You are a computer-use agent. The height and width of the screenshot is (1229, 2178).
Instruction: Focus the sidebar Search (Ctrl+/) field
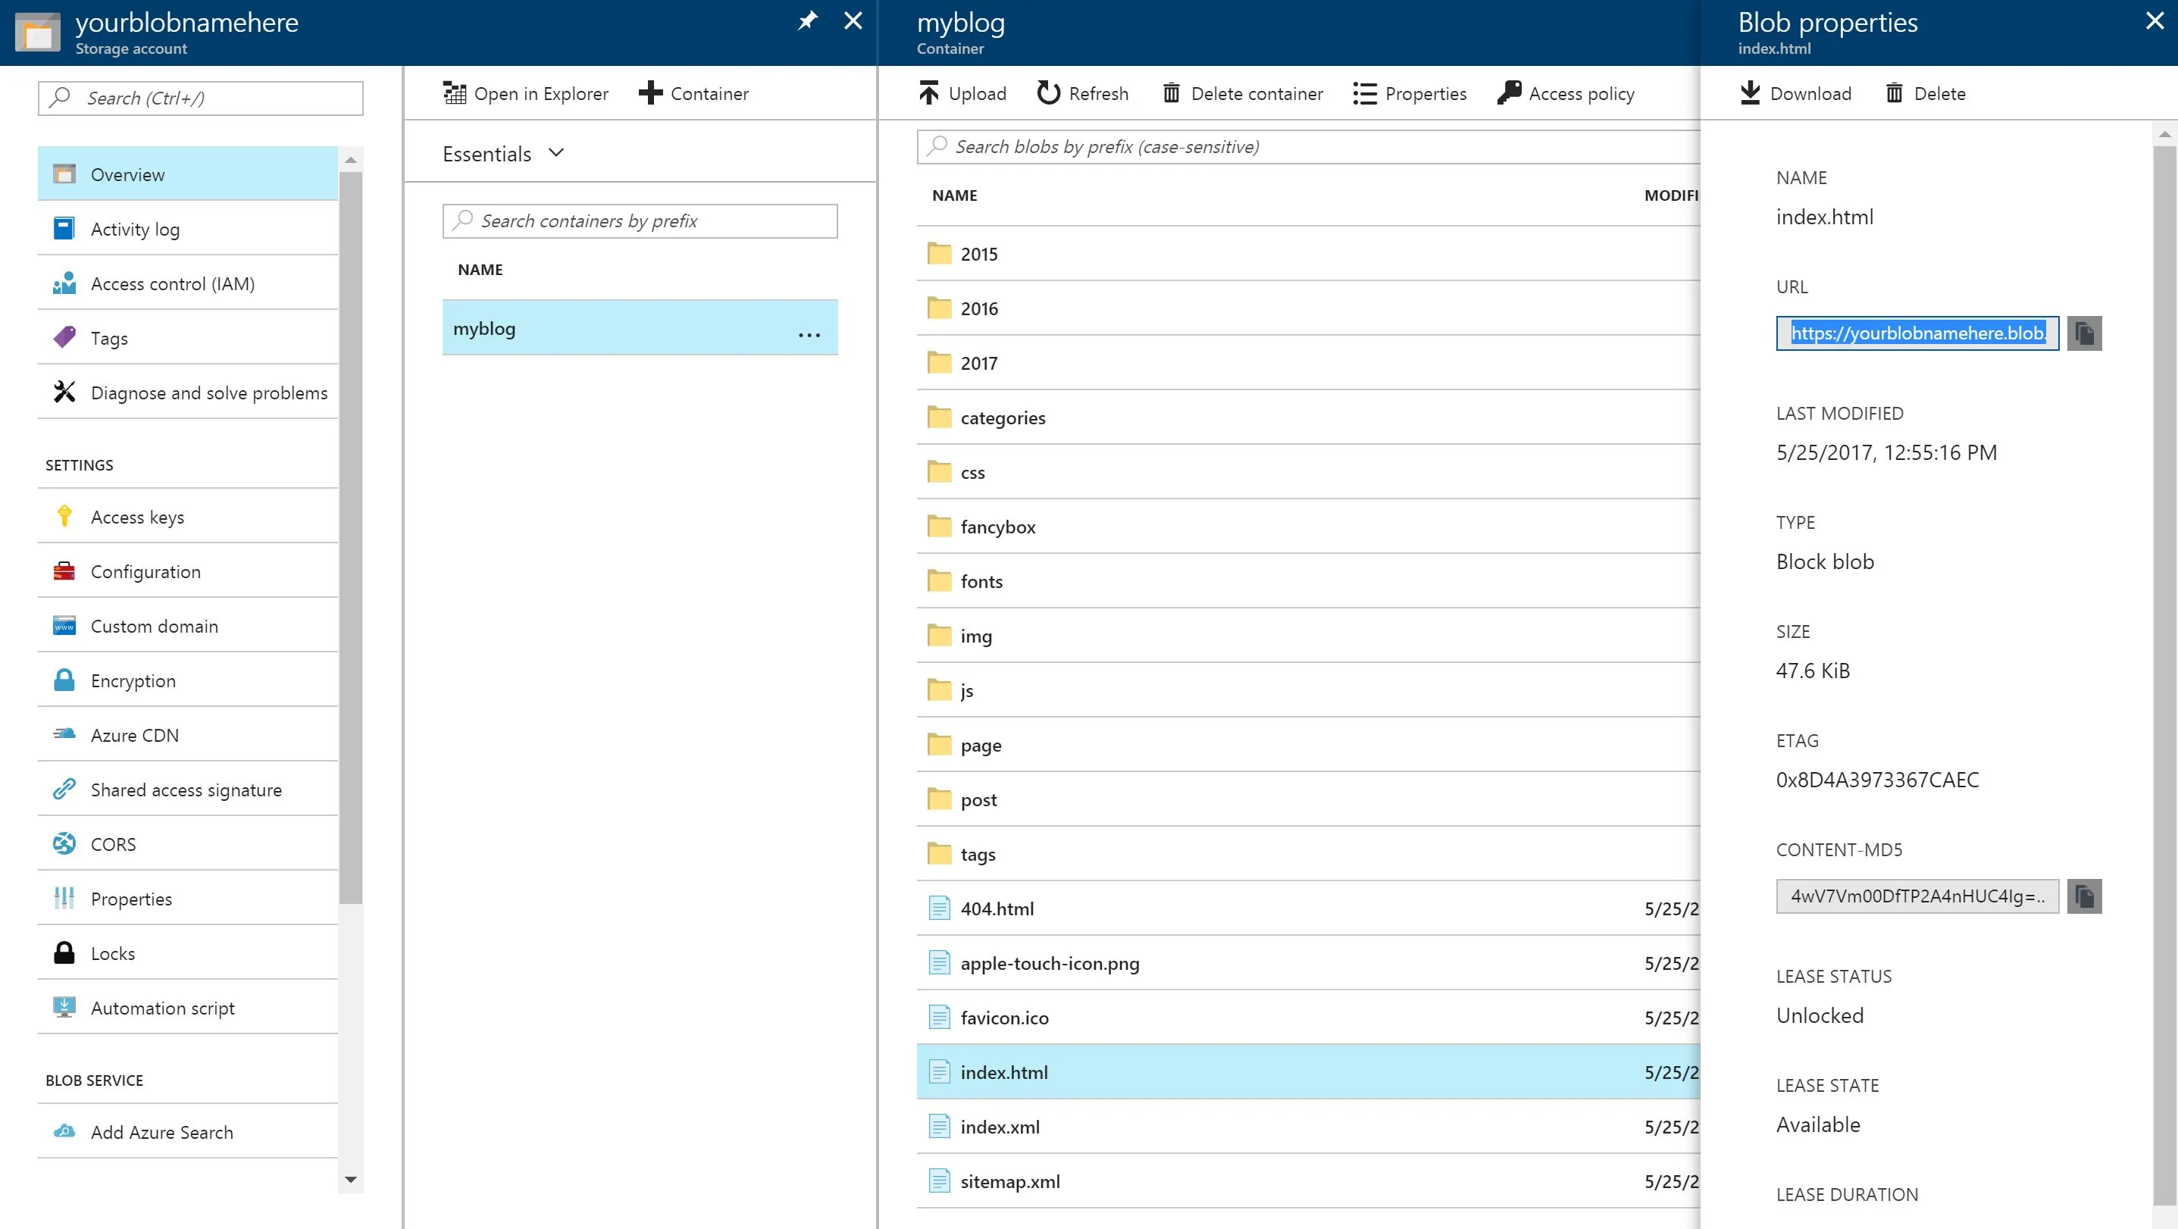[202, 98]
